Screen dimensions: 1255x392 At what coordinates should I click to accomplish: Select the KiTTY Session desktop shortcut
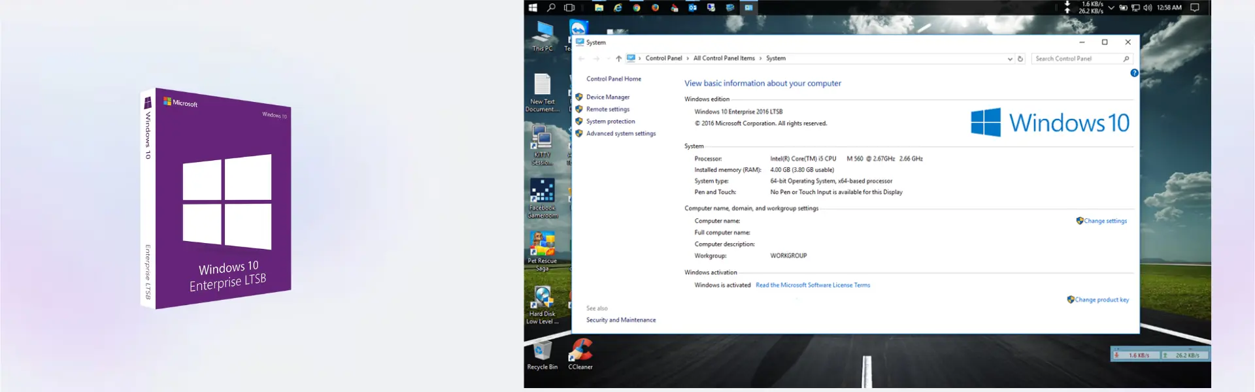coord(543,145)
